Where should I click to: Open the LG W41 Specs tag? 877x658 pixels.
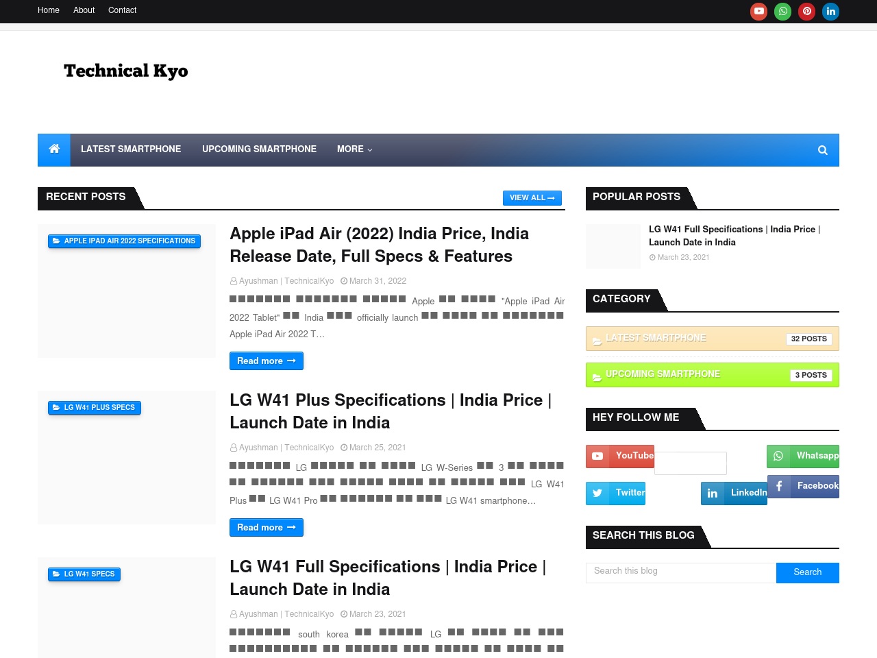(84, 574)
